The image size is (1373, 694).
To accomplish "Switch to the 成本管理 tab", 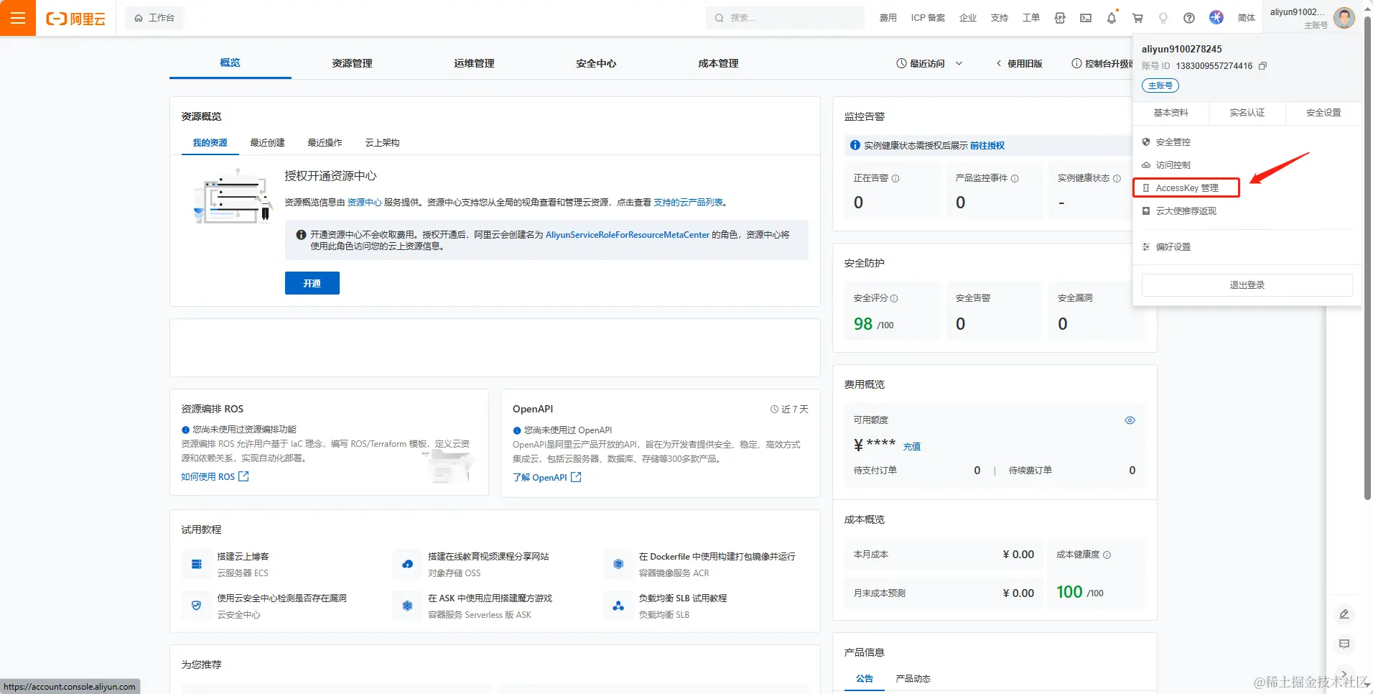I will coord(718,63).
